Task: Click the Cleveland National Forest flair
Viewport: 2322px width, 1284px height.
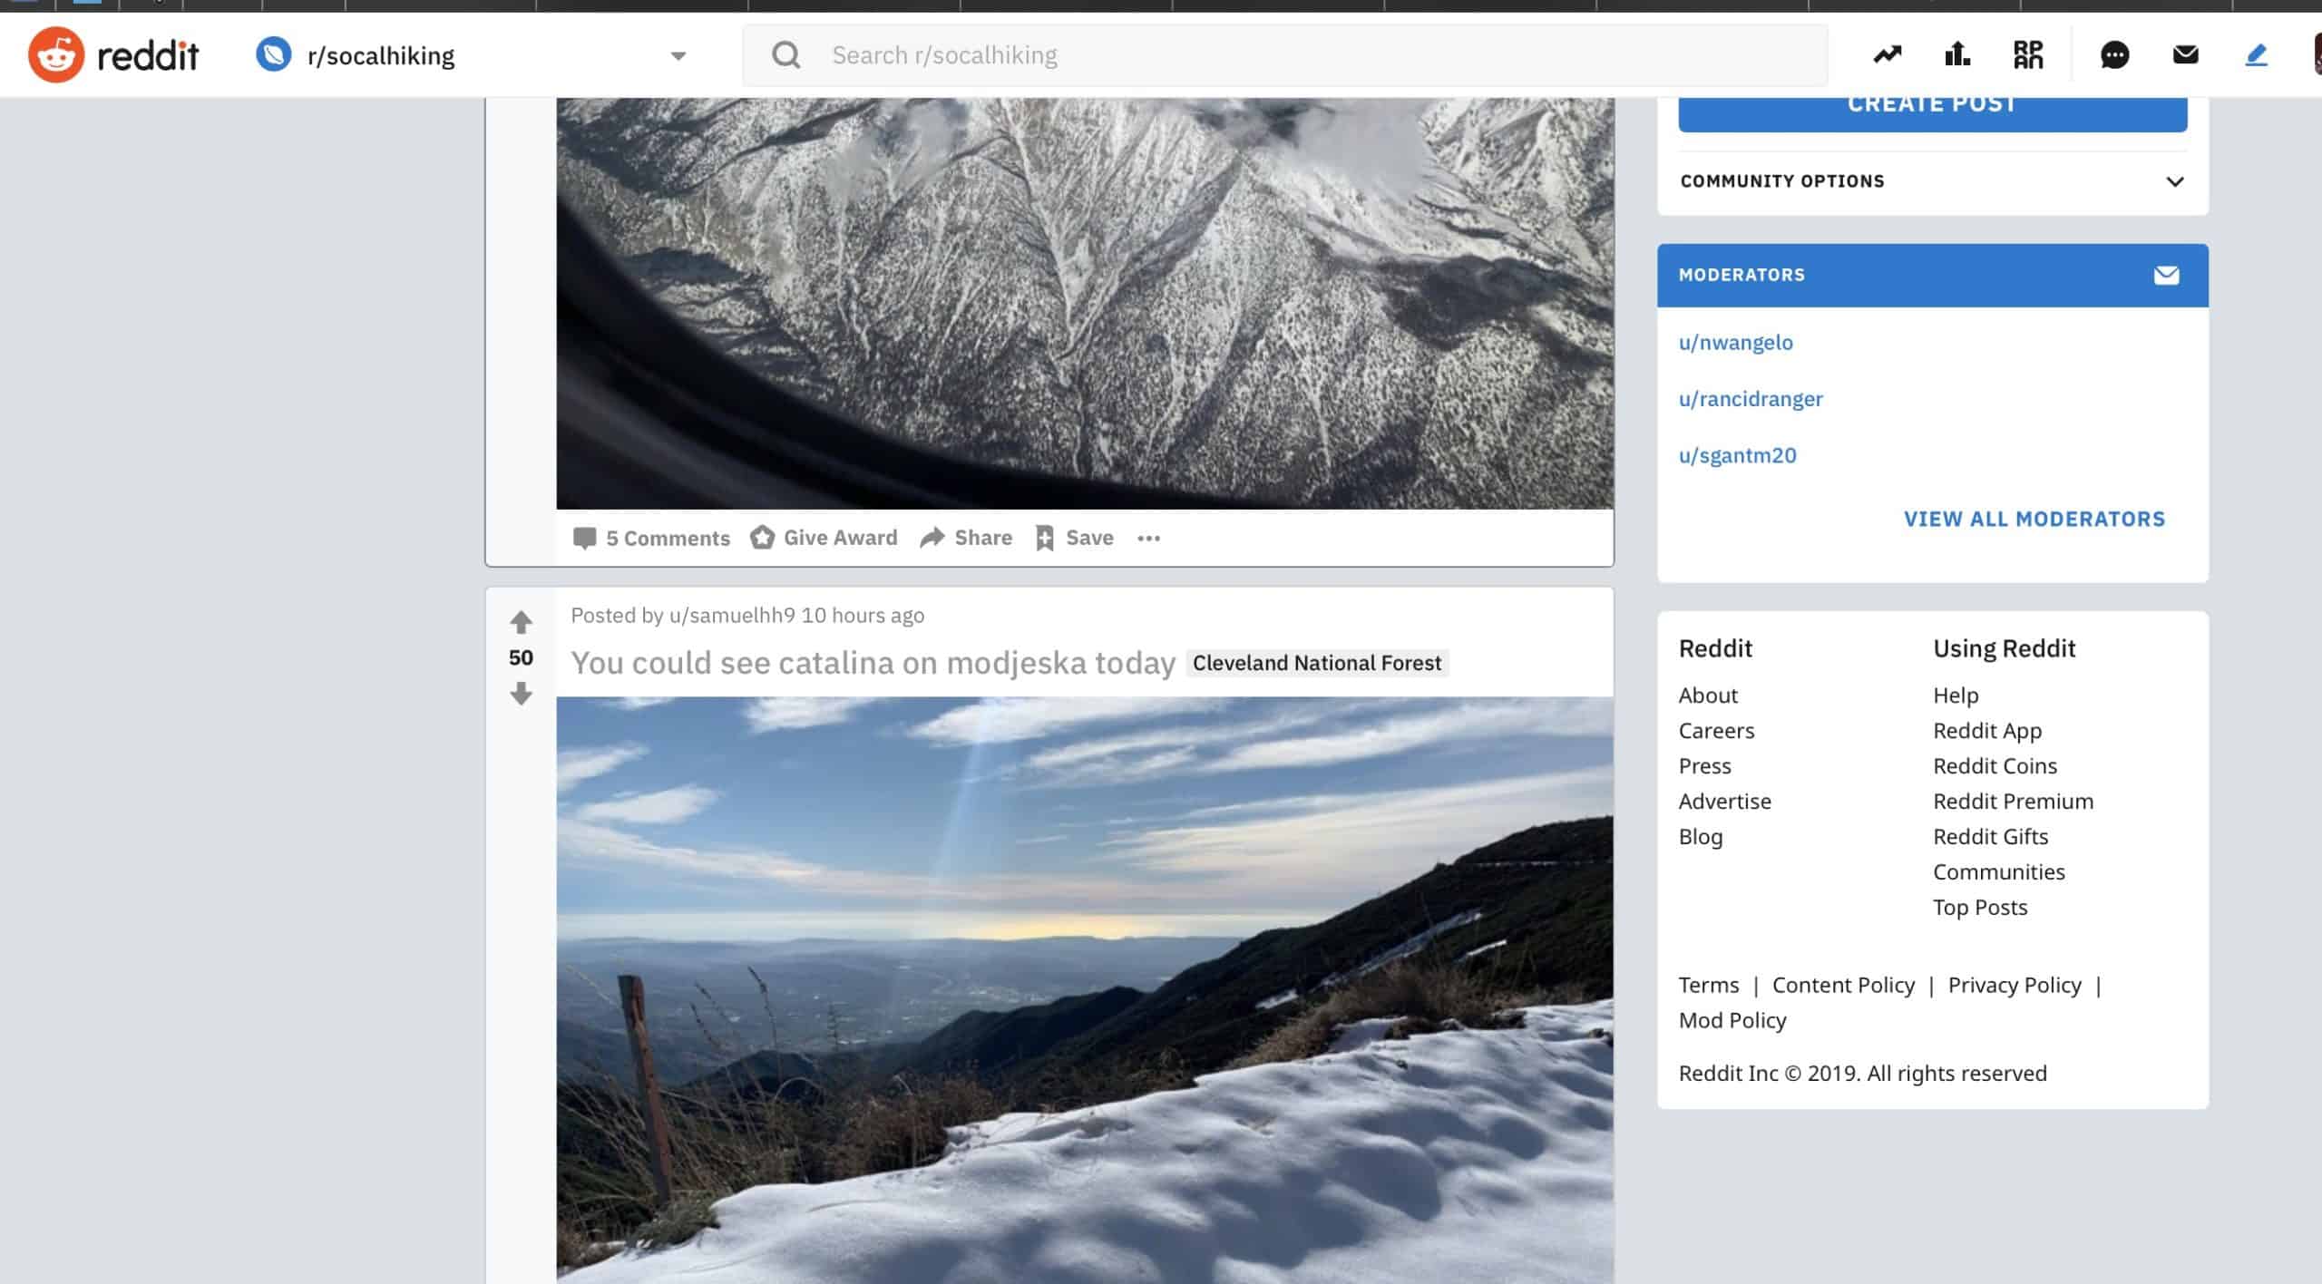Action: click(x=1316, y=663)
